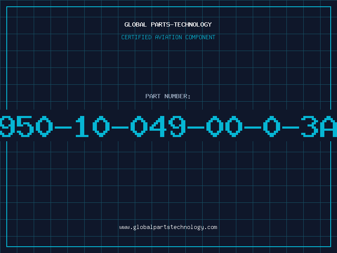This screenshot has height=253, width=337.
Task: Click the CERTIFIED AVIATION COMPONENT subtitle
Action: (168, 37)
